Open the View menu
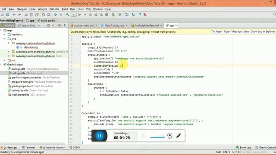This screenshot has height=155, width=276. (11, 9)
